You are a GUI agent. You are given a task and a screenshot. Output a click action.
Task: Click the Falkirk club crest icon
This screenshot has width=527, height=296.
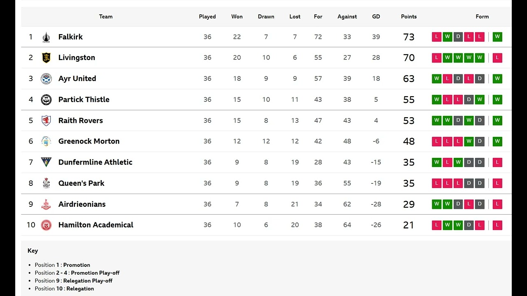(46, 37)
